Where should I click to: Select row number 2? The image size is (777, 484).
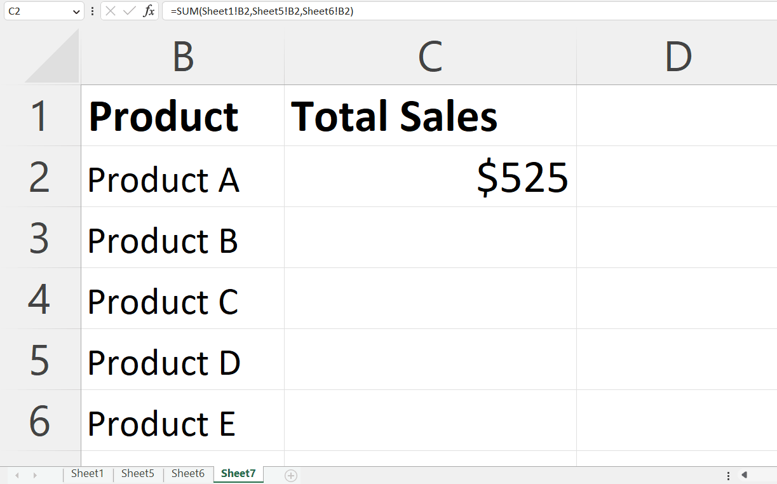(40, 177)
